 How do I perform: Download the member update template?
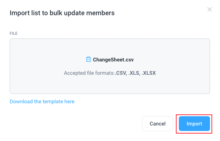pos(42,101)
